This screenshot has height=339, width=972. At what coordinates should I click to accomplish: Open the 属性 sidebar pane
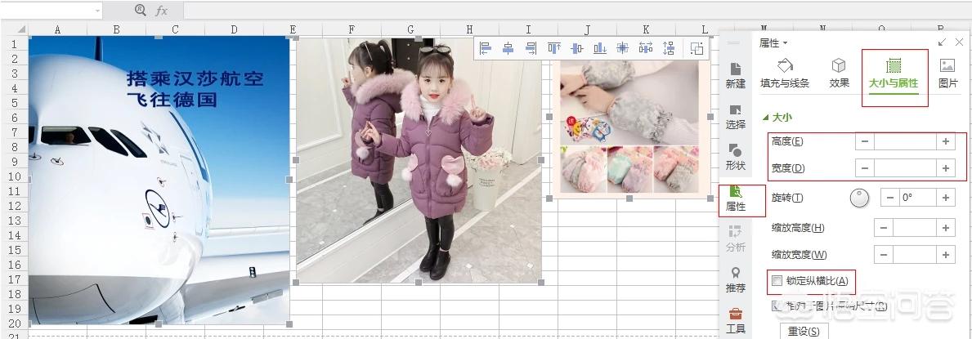pyautogui.click(x=736, y=199)
